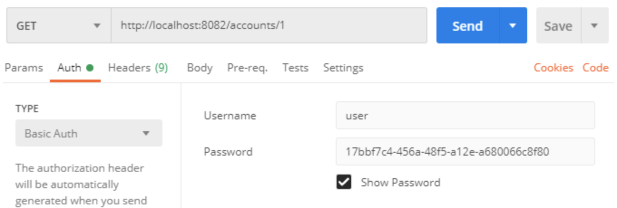The width and height of the screenshot is (617, 208).
Task: Open the Basic Auth type dropdown
Action: coord(88,133)
